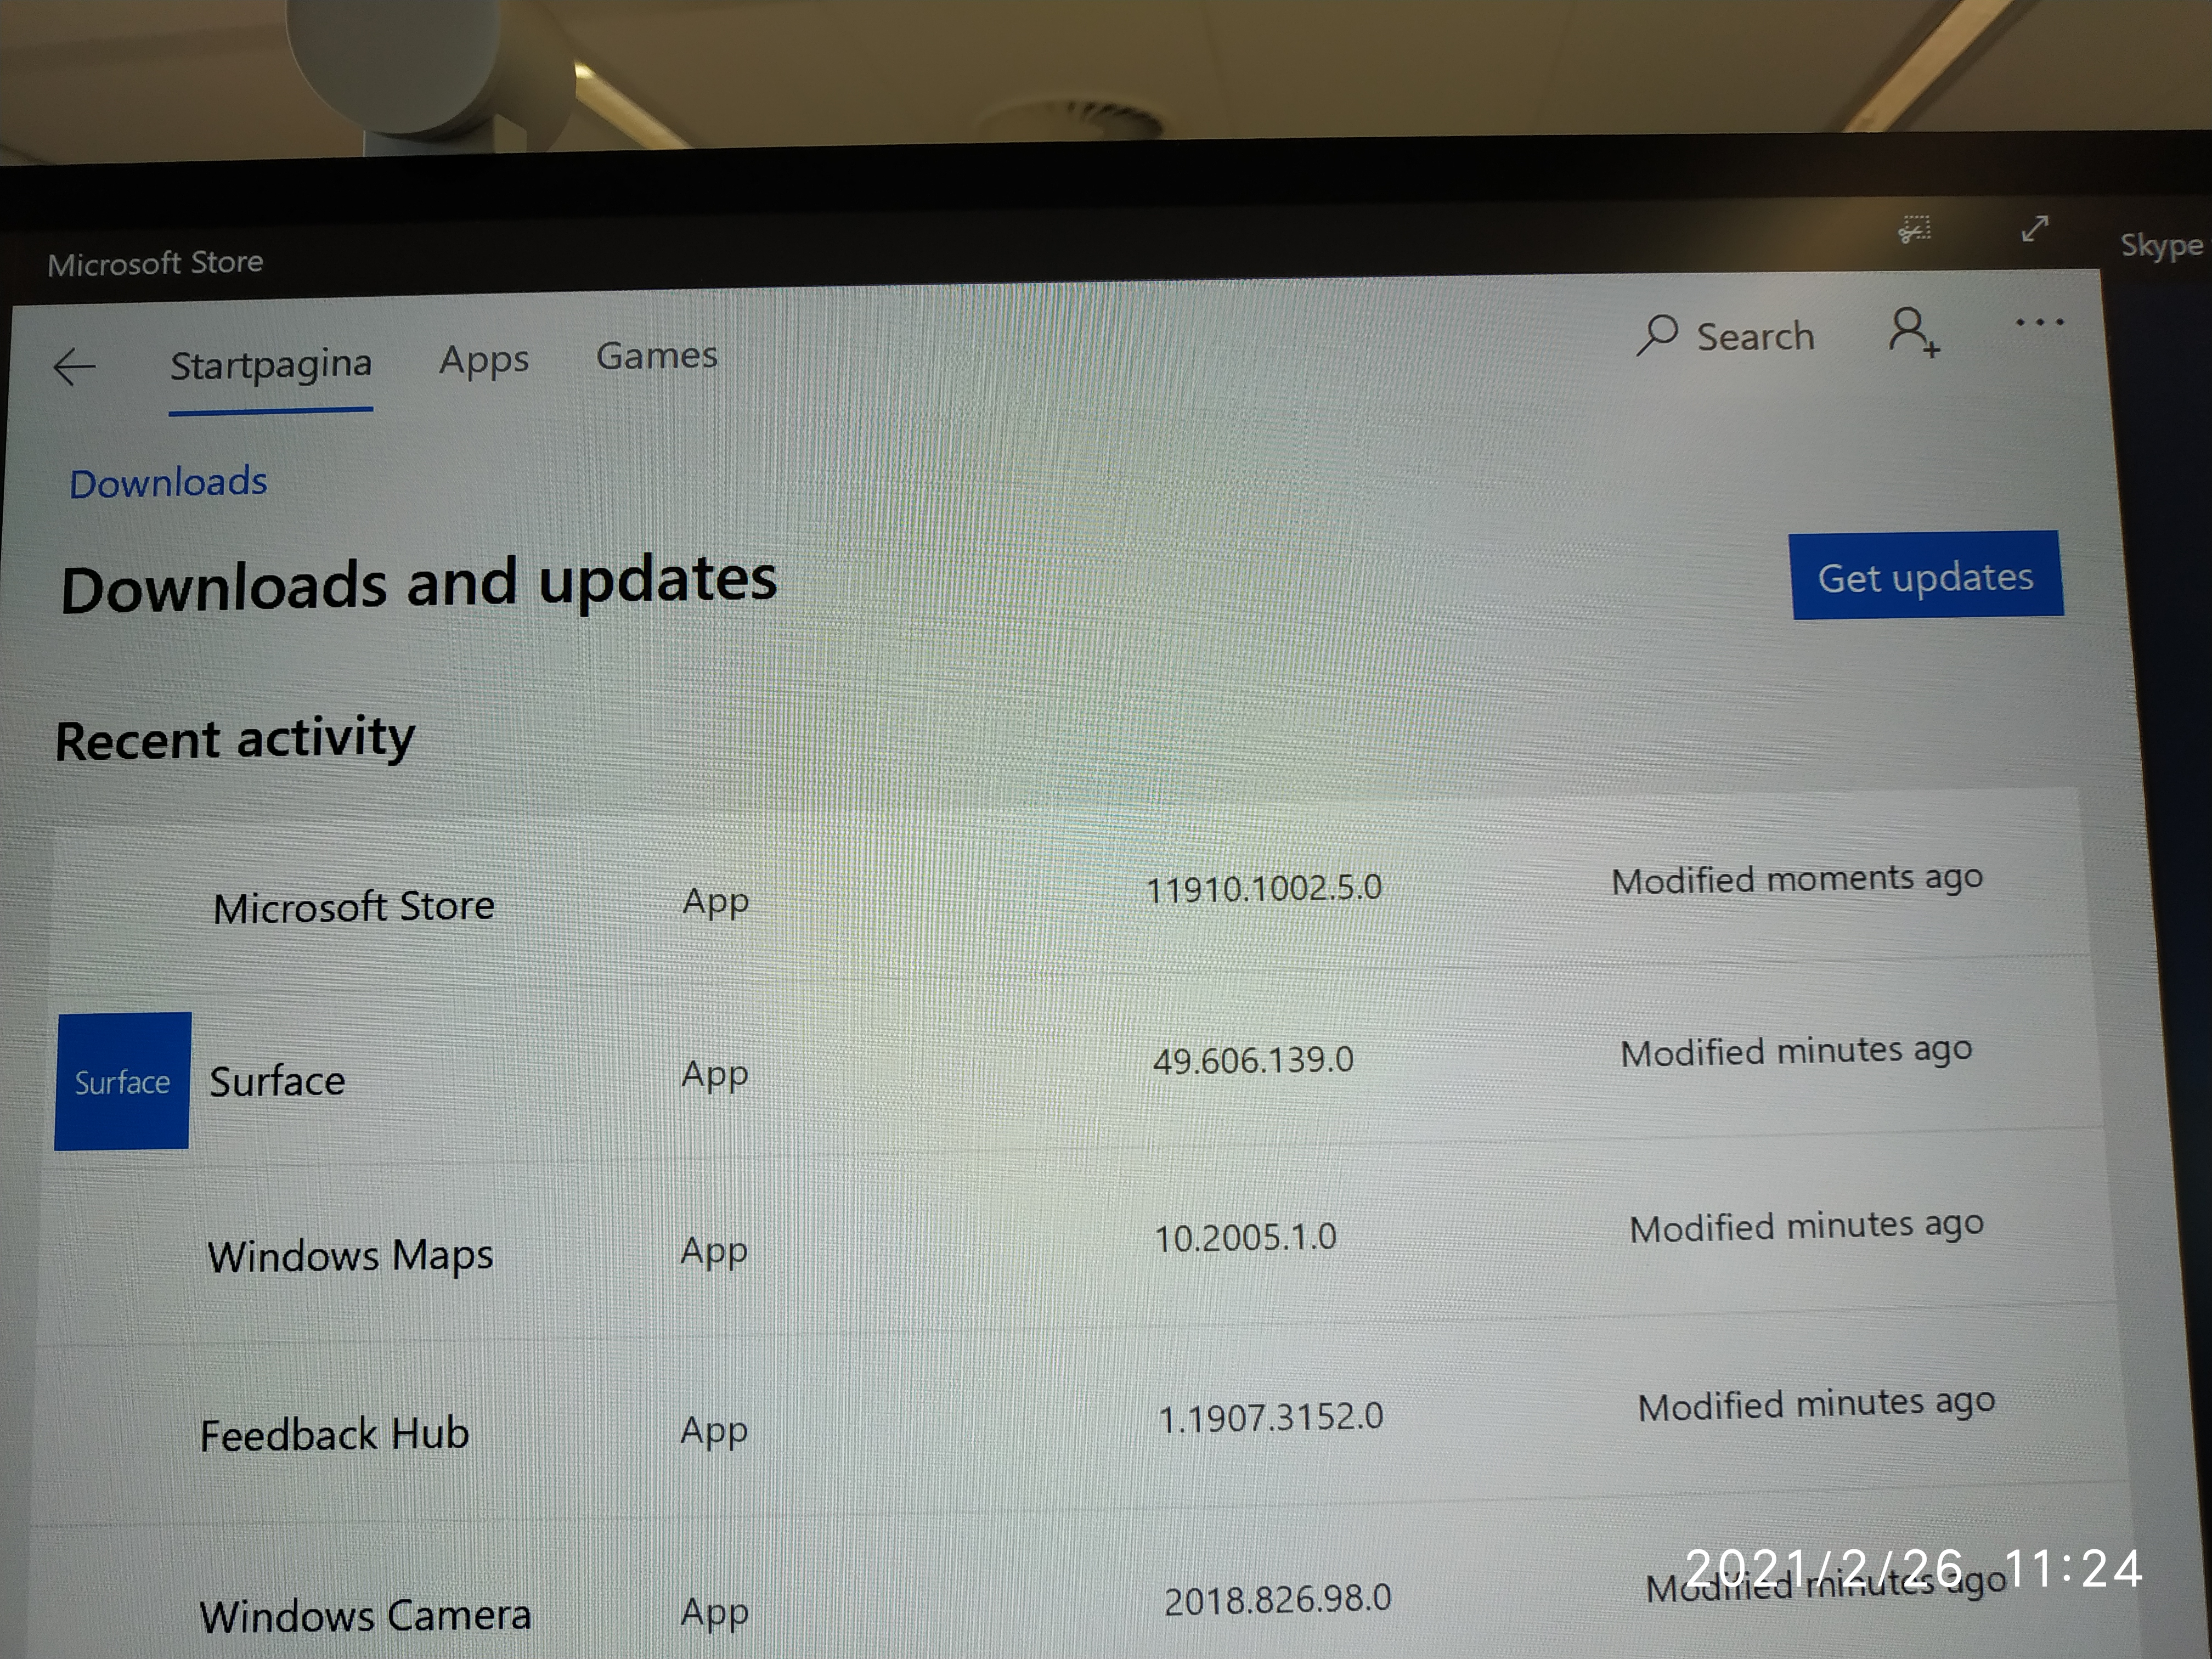Viewport: 2212px width, 1659px height.
Task: Open the Surface app entry
Action: tap(277, 1081)
